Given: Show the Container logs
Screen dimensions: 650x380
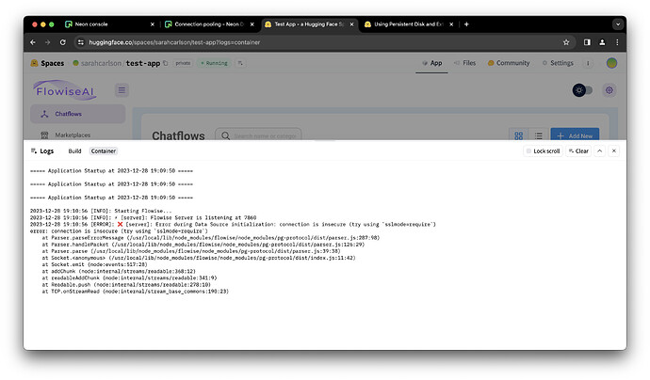Looking at the screenshot, I should point(104,151).
